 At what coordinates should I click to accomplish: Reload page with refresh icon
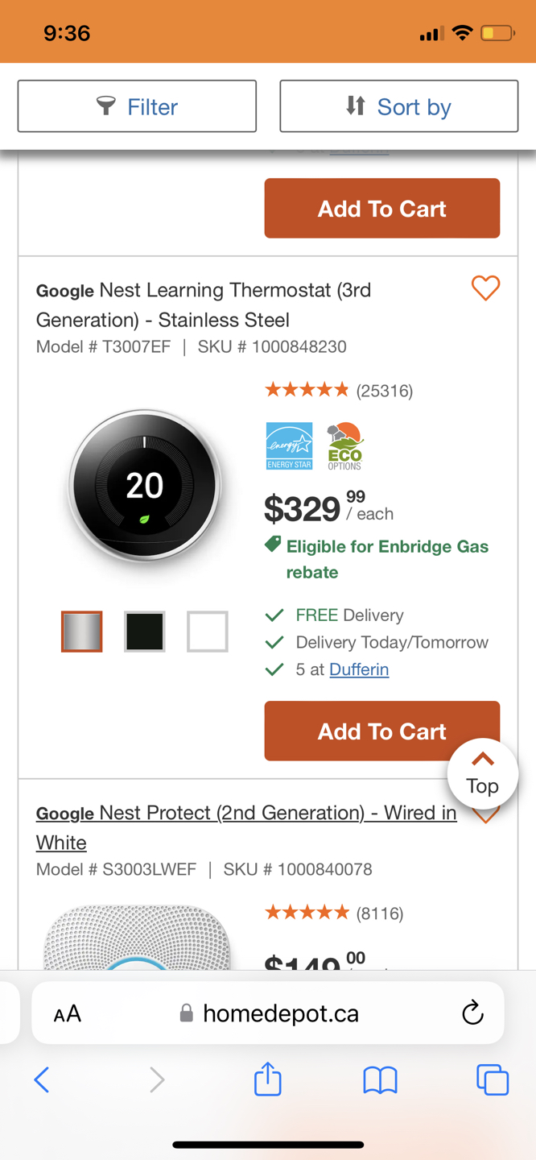(472, 1013)
